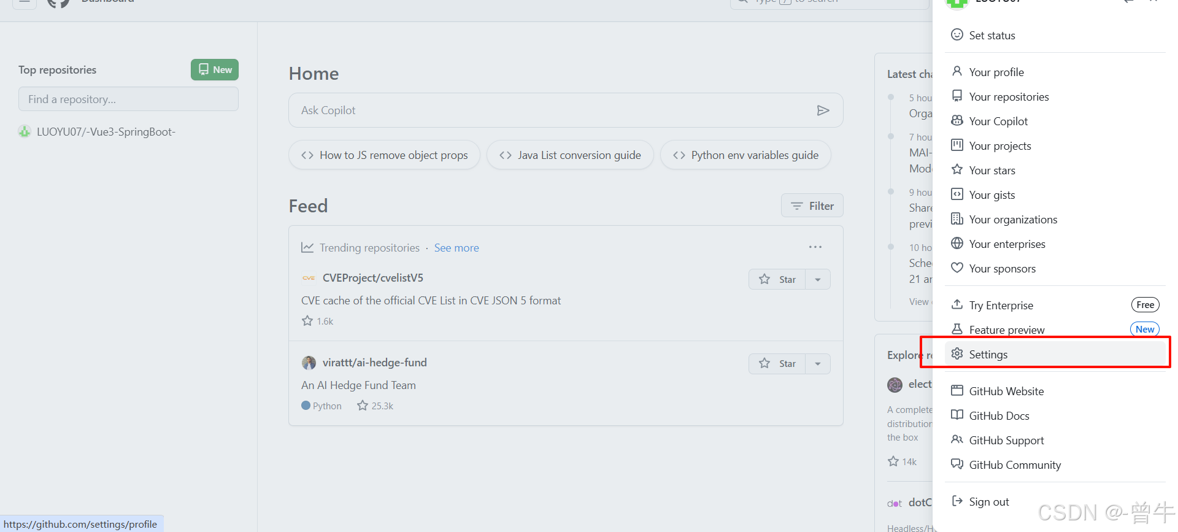Screen dimensions: 1178x532
Task: Click the repo icon beside Your repositories
Action: pos(957,96)
